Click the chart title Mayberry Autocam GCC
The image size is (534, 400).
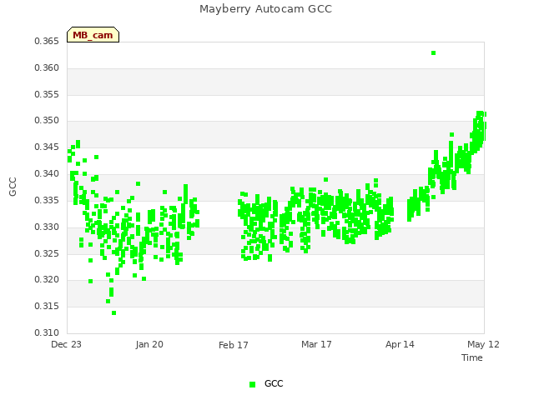265,9
